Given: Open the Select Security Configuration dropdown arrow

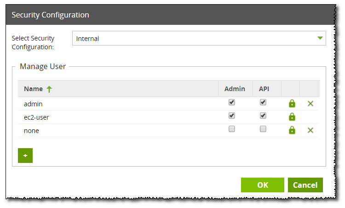Looking at the screenshot, I should tap(320, 38).
